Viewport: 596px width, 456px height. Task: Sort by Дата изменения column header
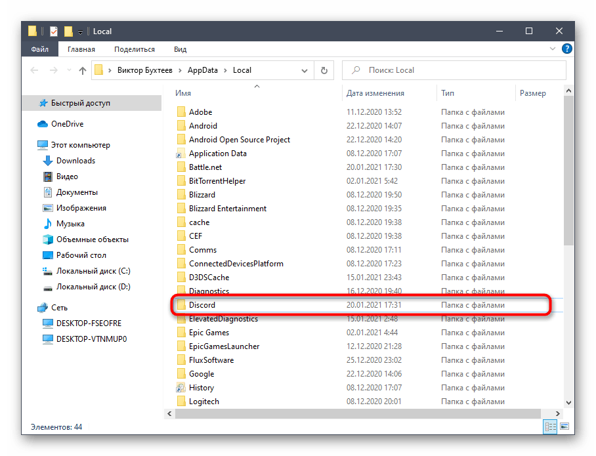click(375, 93)
